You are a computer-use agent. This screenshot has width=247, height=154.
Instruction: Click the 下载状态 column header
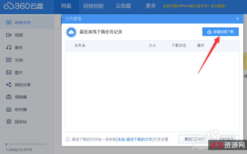(x=179, y=46)
